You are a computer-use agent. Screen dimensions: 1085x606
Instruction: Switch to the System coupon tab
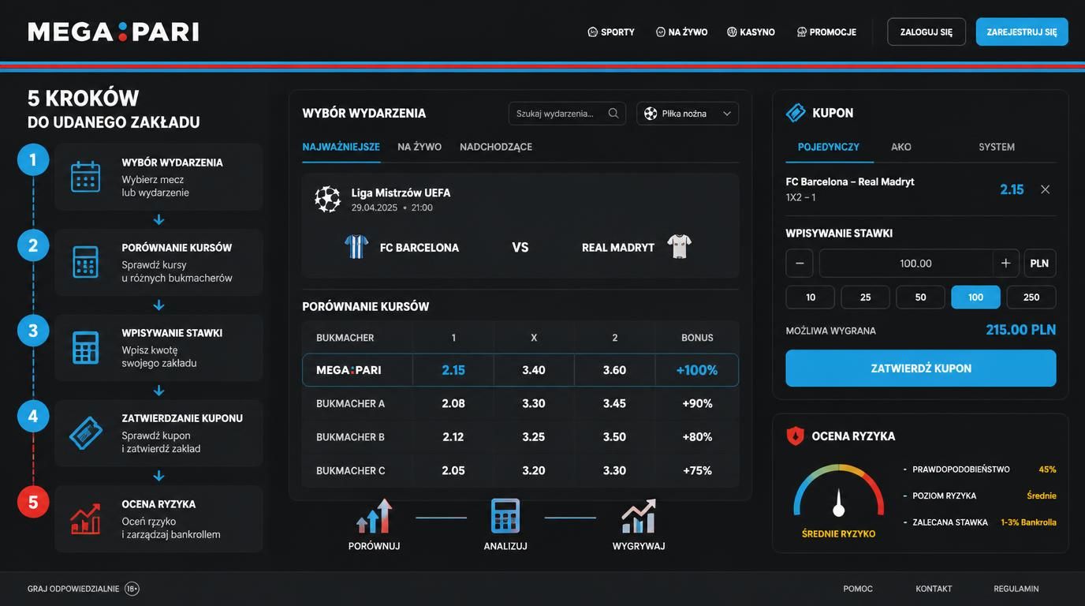[997, 147]
